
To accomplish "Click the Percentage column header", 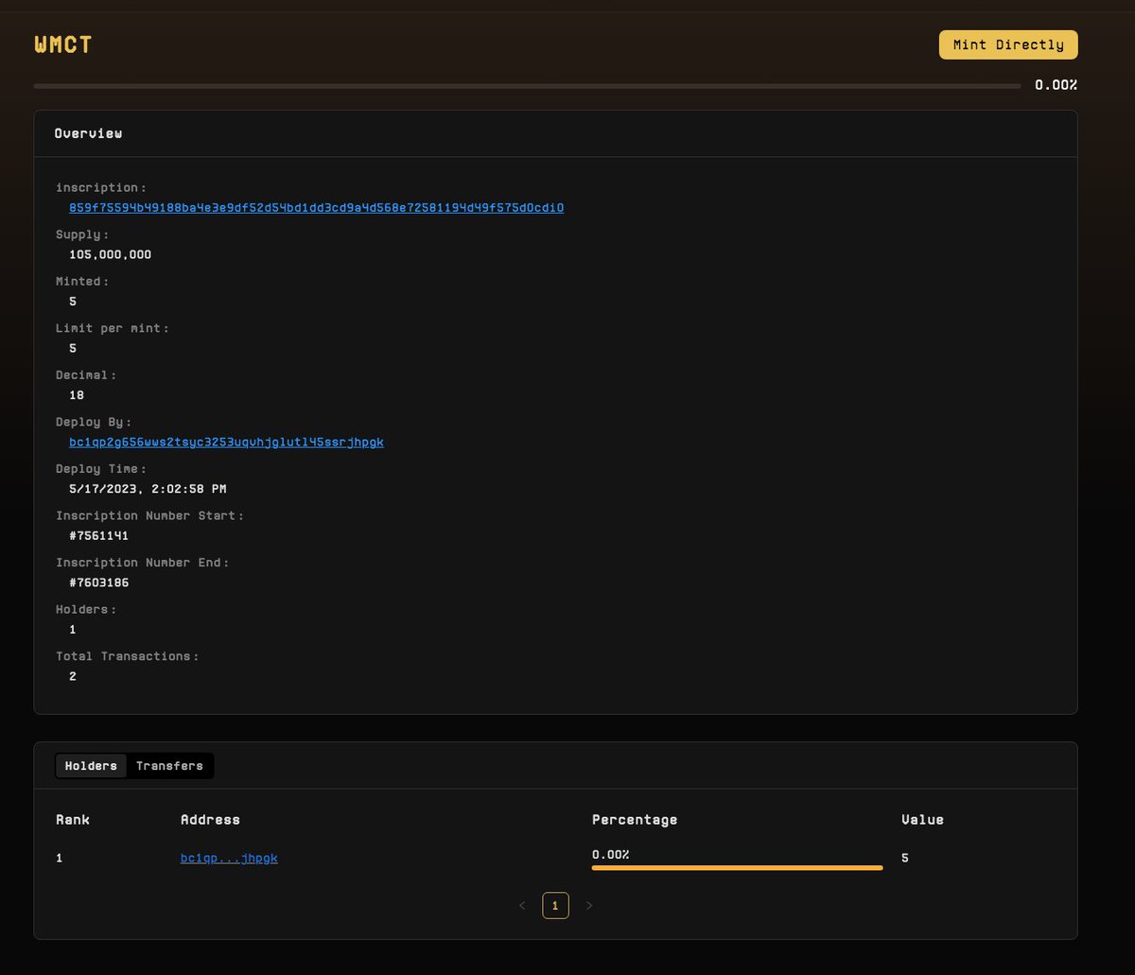I will pyautogui.click(x=635, y=820).
